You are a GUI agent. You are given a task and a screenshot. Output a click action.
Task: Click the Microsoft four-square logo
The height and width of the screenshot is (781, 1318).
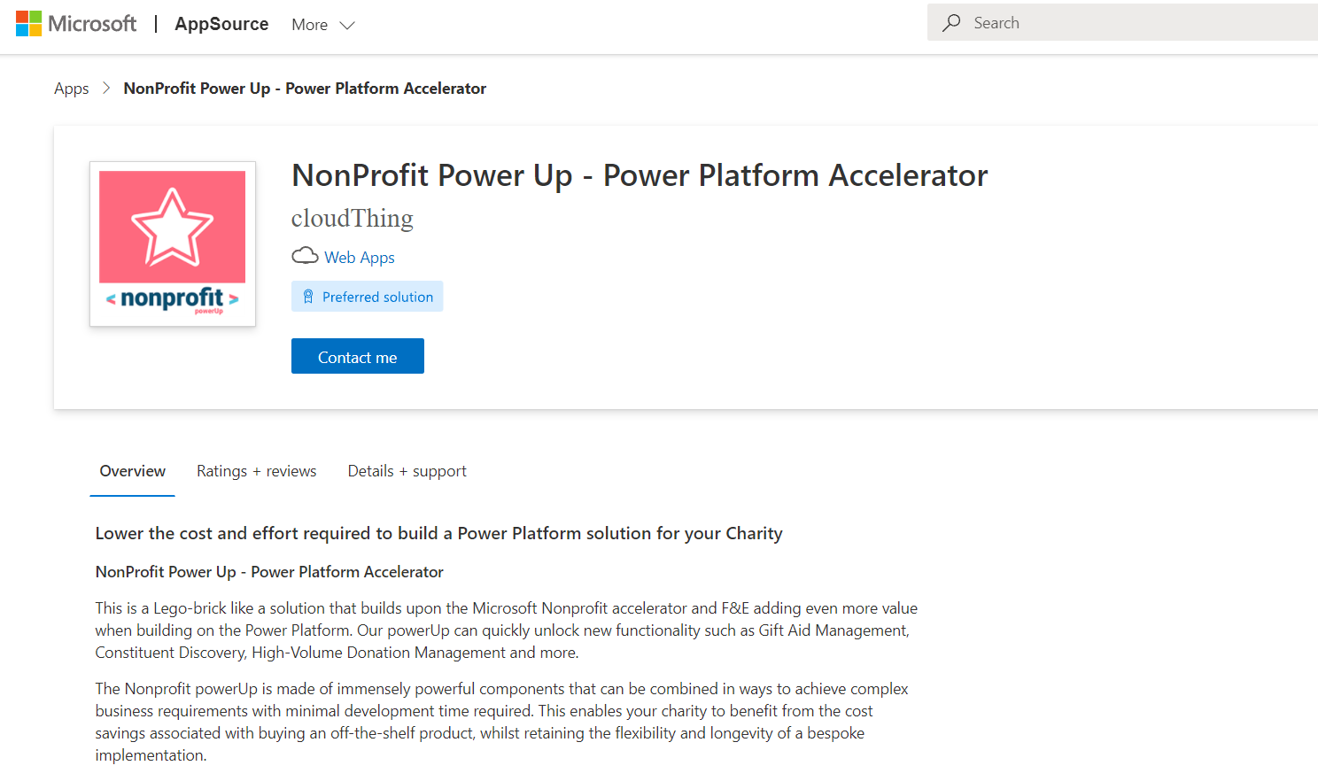coord(28,24)
